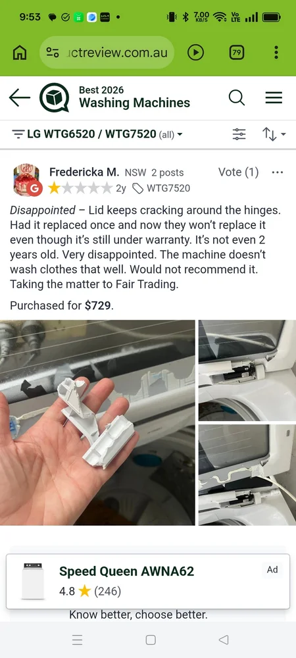This screenshot has height=658, width=296.
Task: Select the WTG7520 model tag
Action: [x=161, y=188]
